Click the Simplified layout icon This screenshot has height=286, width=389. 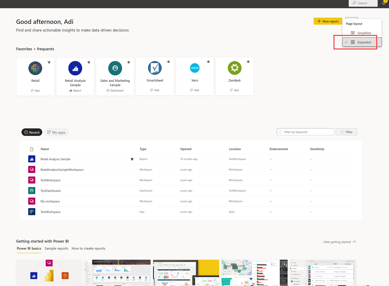[353, 33]
